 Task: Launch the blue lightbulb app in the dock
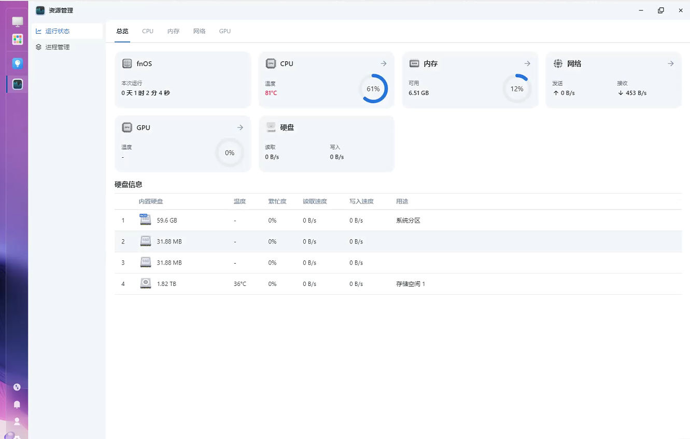coord(18,63)
